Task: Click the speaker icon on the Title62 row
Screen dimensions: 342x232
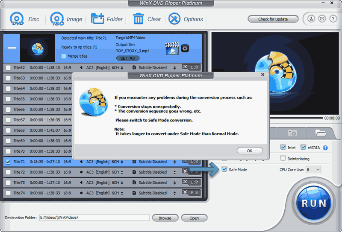Action: [x=82, y=68]
